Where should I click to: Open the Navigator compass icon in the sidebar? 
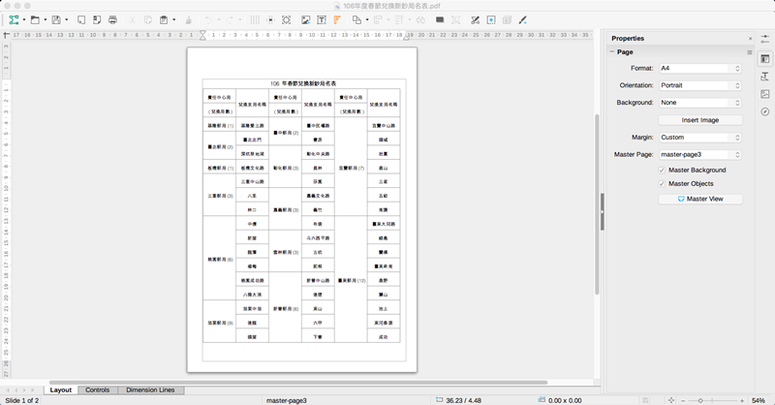click(x=764, y=112)
